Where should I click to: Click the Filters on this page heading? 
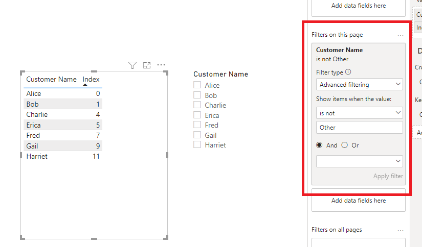(x=337, y=35)
